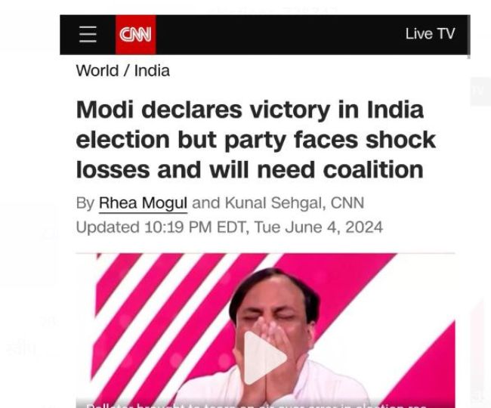This screenshot has width=491, height=408.
Task: Click the word 'By' before the authors
Action: coord(85,202)
